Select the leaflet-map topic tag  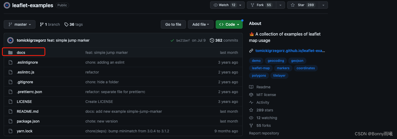click(261, 68)
